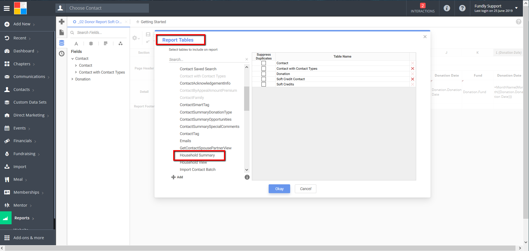Click the table list down scroll arrow
This screenshot has height=251, width=529.
(247, 170)
